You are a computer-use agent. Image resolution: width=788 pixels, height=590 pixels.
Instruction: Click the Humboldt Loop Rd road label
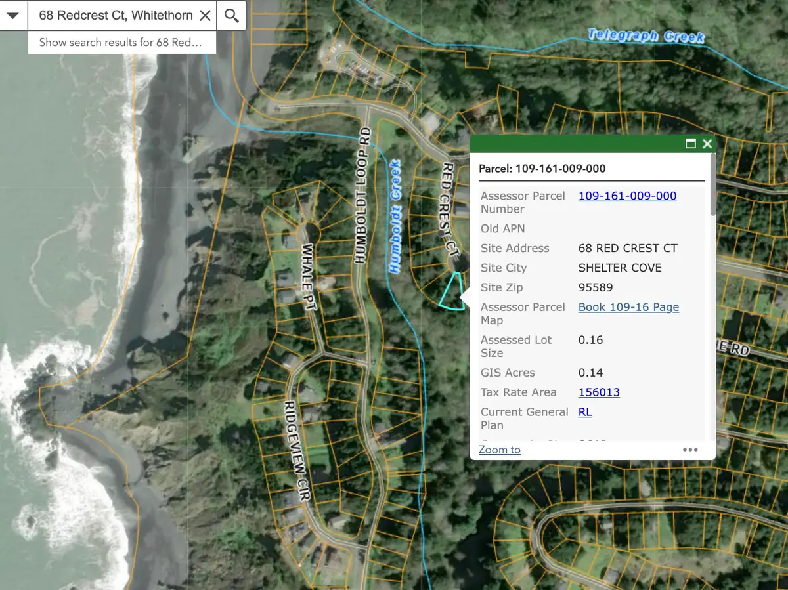pyautogui.click(x=363, y=197)
